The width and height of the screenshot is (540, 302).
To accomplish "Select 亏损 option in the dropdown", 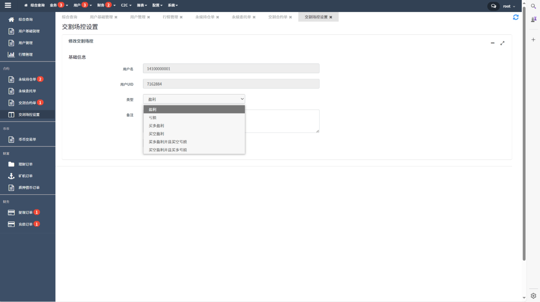I will pos(153,118).
